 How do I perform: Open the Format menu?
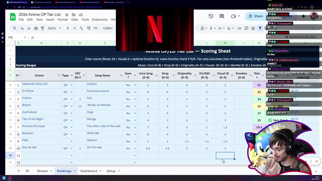tap(63, 20)
